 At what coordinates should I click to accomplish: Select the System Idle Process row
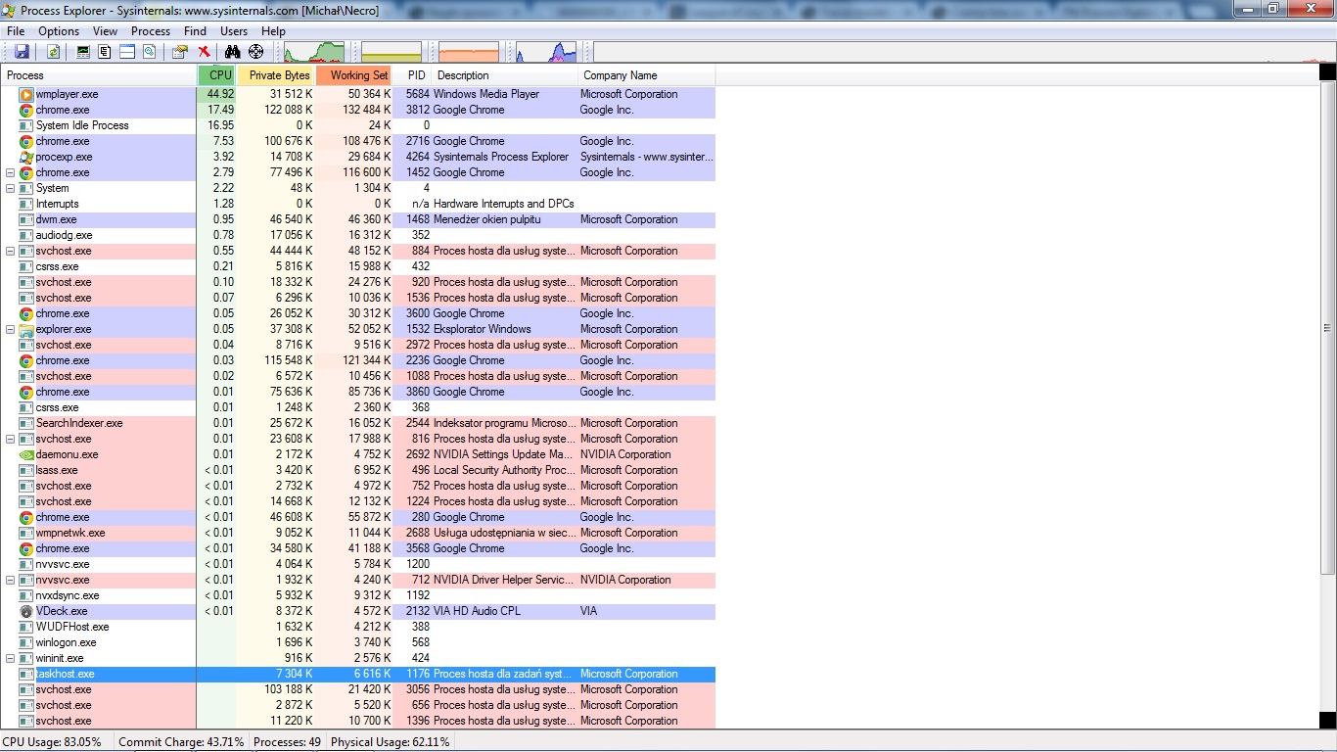point(358,125)
